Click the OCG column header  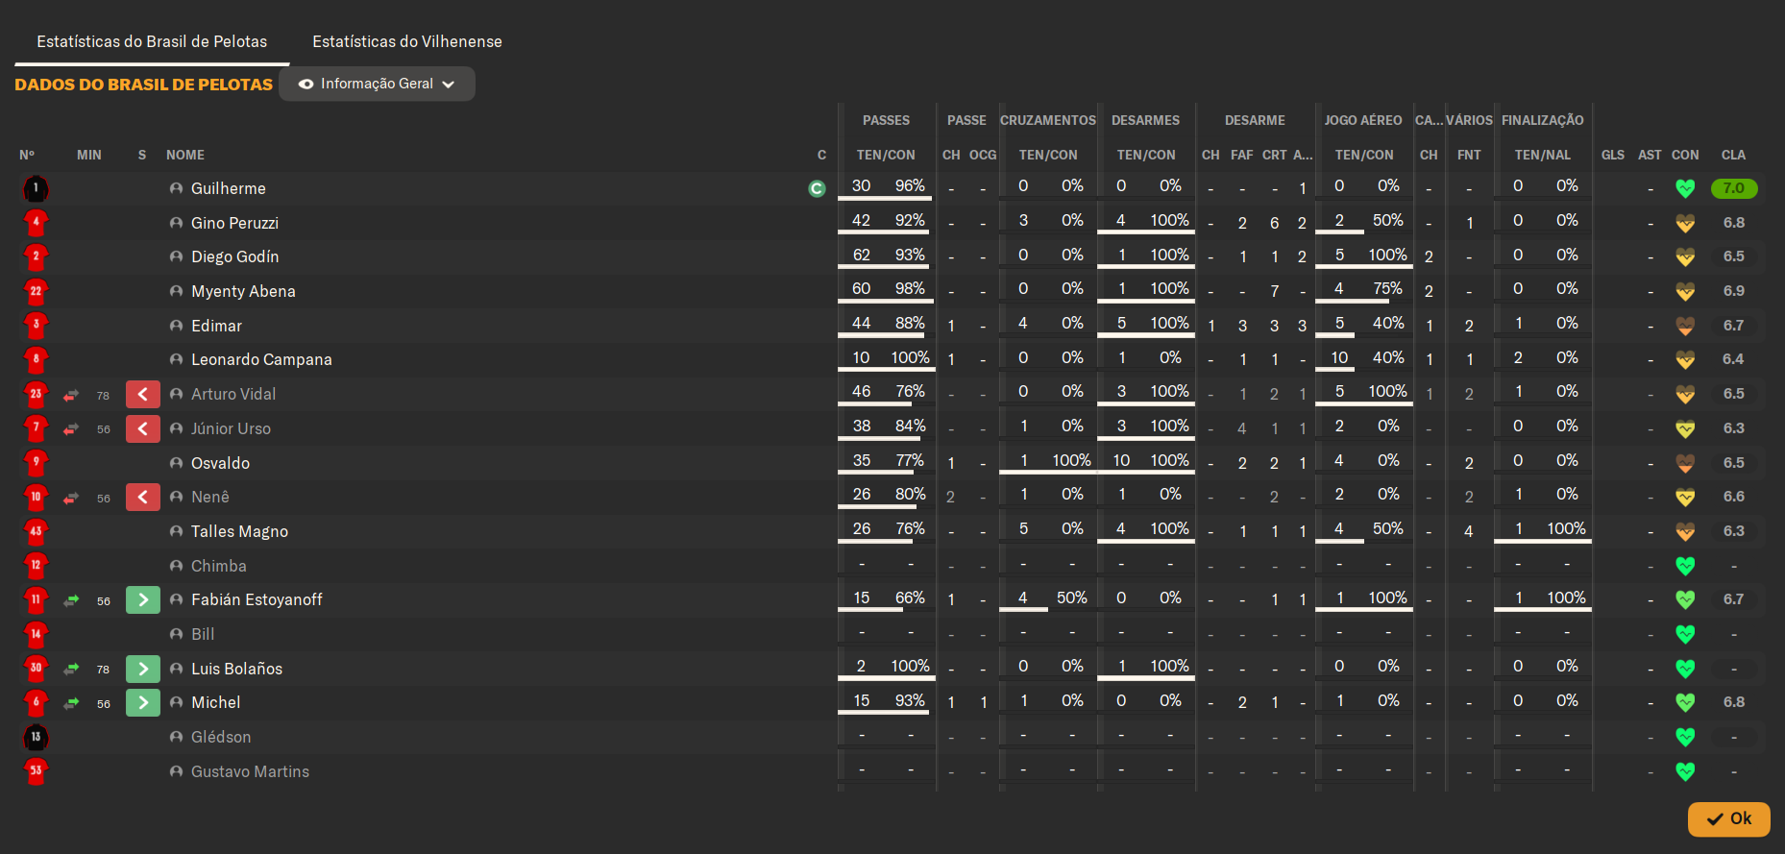983,155
